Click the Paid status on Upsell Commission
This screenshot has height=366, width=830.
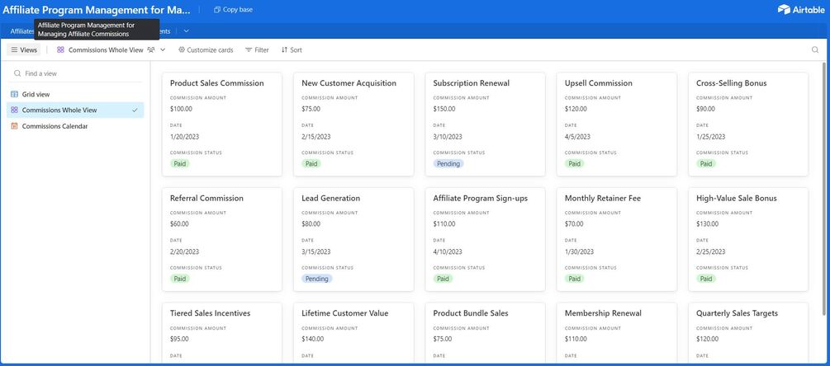point(574,163)
